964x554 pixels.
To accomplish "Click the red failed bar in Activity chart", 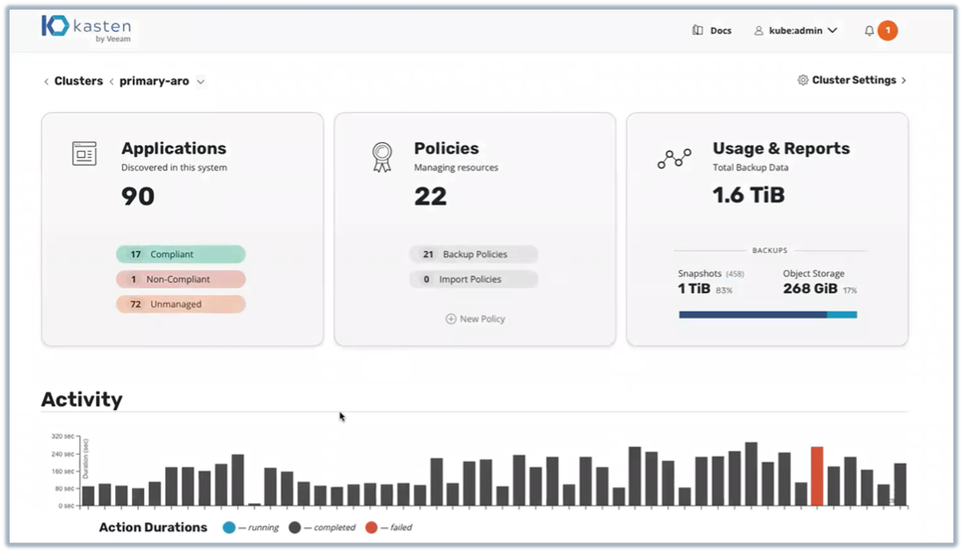I will click(x=816, y=477).
